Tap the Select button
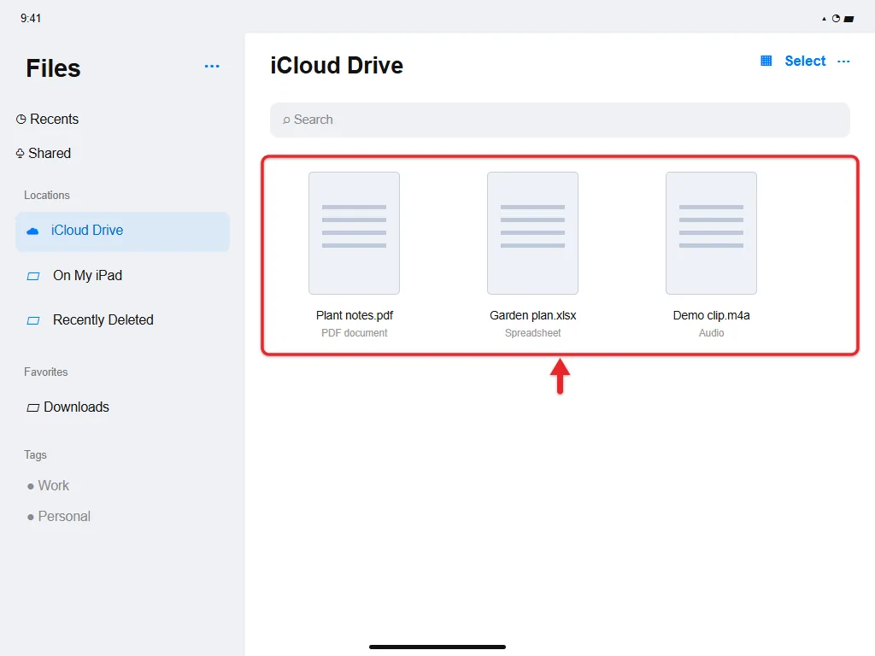This screenshot has width=875, height=656. [x=805, y=61]
